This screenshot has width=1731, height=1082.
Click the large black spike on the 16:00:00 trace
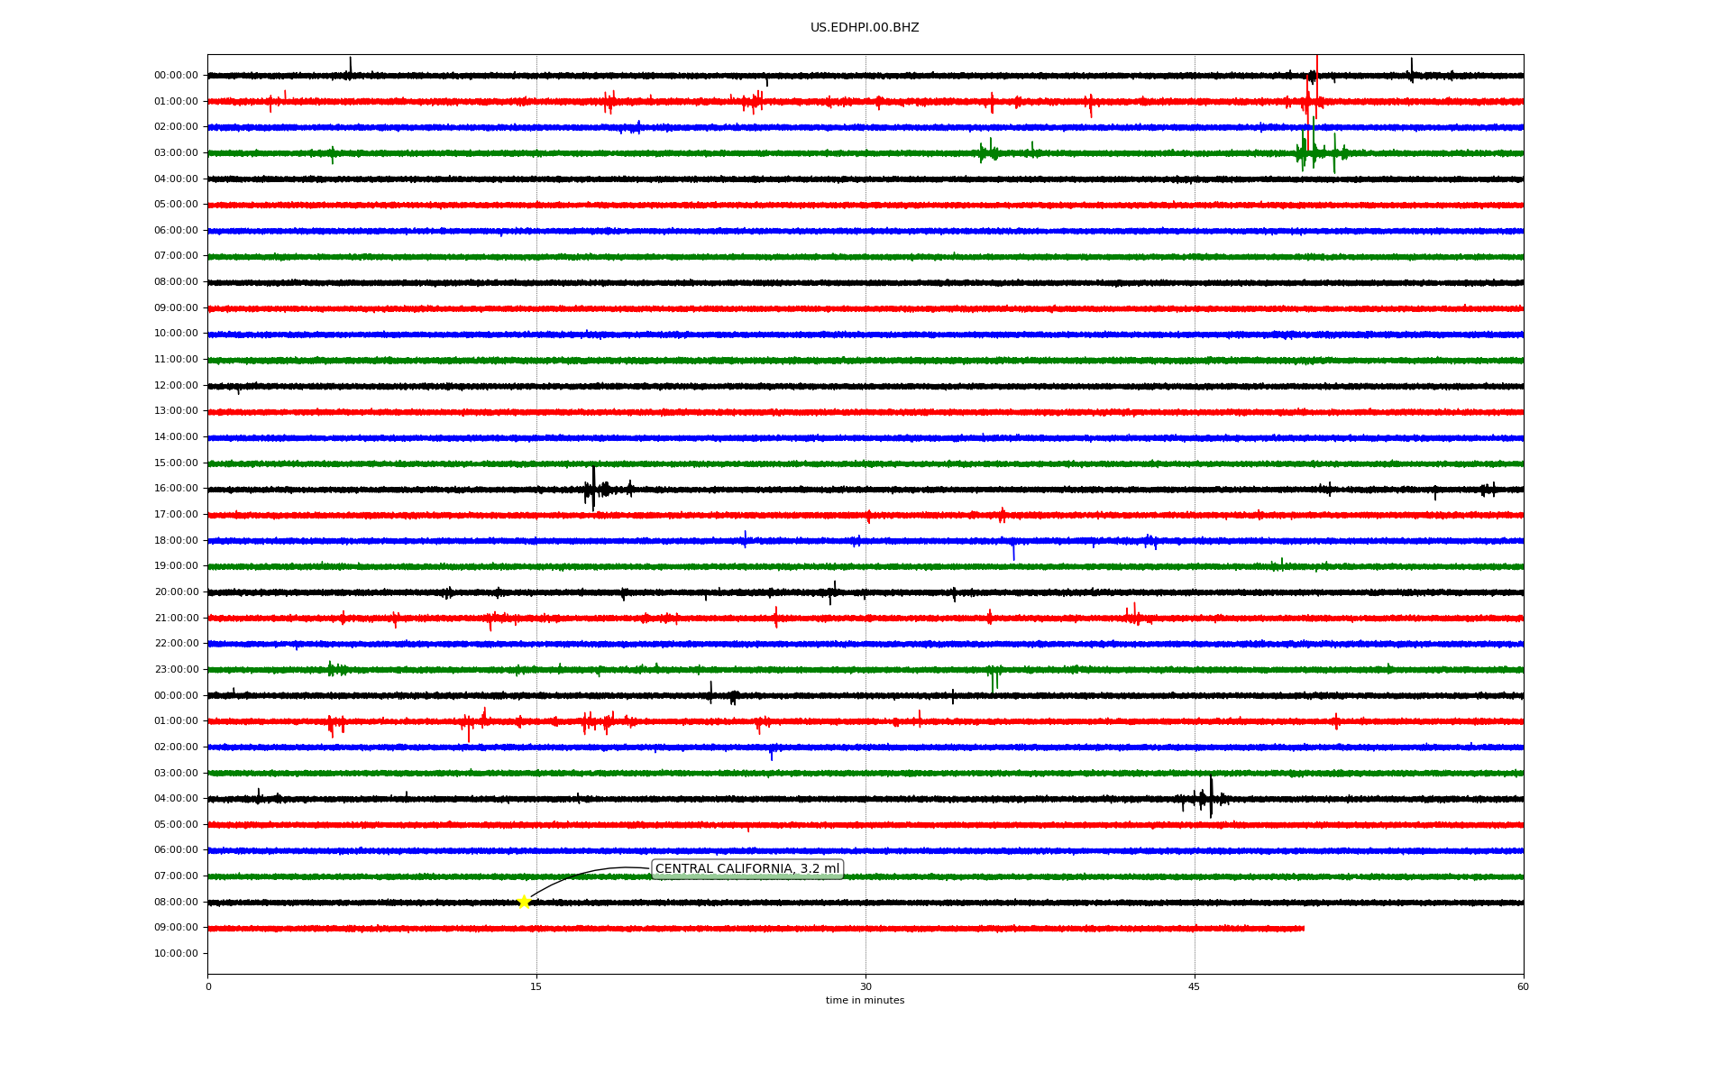[593, 487]
